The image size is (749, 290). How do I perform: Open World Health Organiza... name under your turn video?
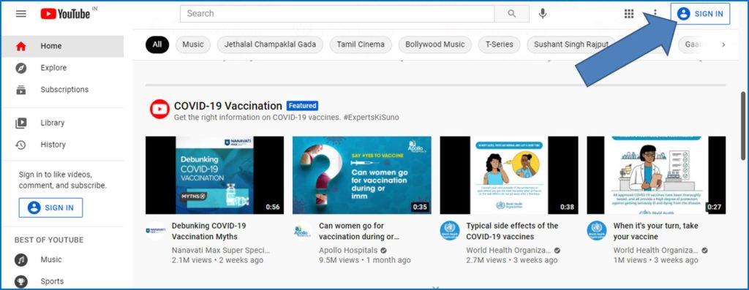pos(656,251)
